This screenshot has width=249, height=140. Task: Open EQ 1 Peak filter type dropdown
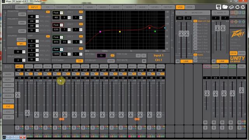click(58, 13)
